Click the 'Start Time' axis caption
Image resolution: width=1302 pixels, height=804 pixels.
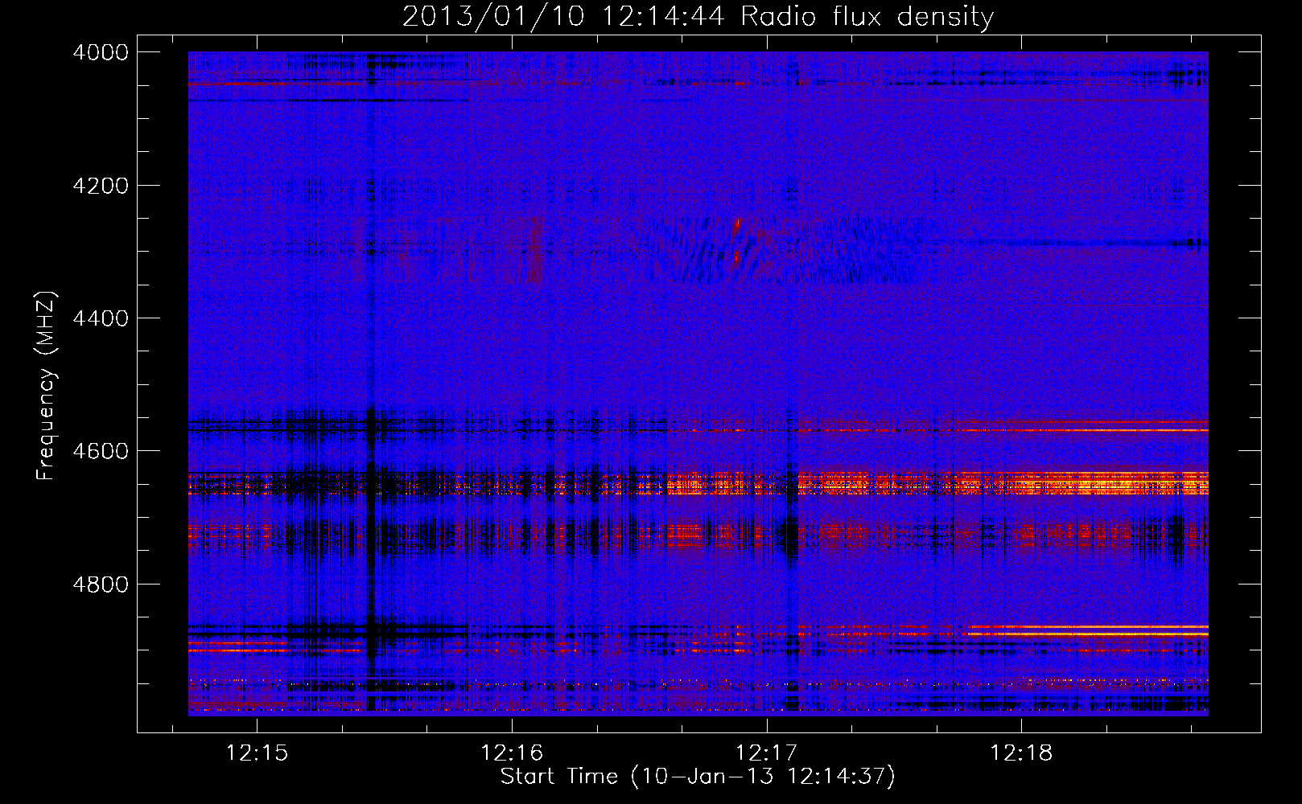tap(698, 777)
